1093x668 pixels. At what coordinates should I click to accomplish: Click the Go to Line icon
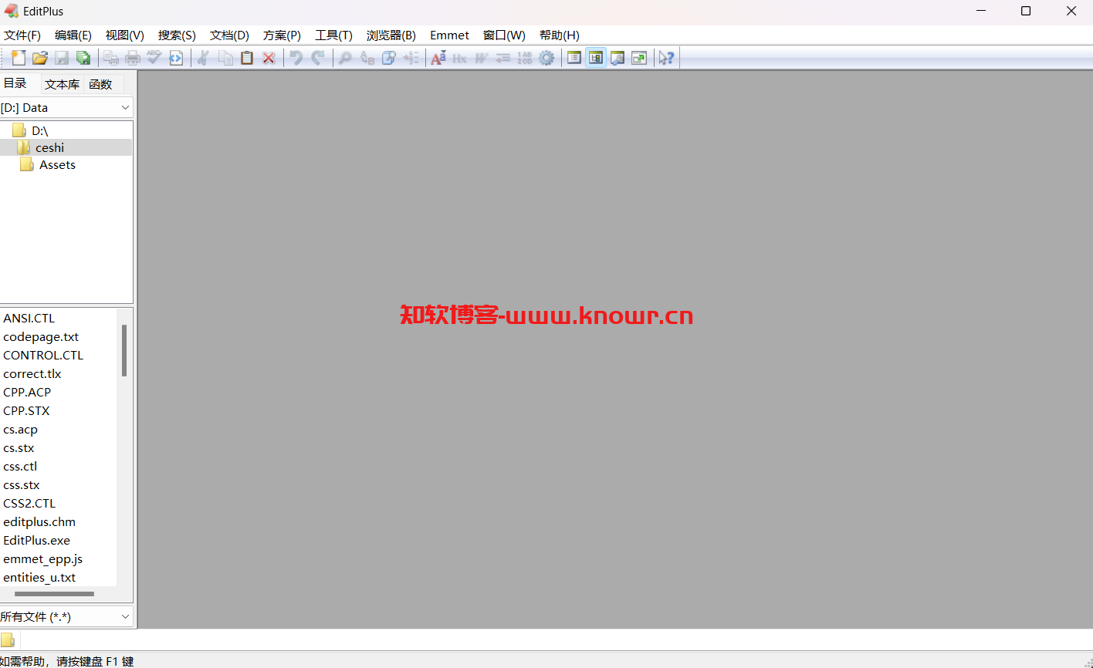point(411,58)
